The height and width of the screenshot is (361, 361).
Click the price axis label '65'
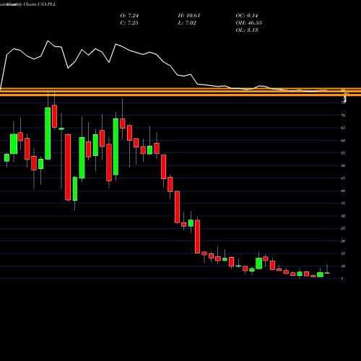343,128
